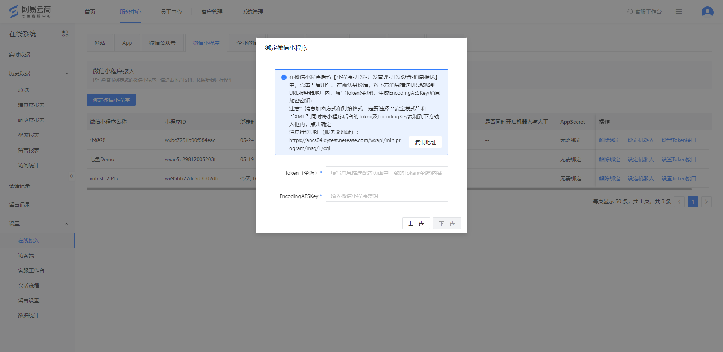Click 设定机器人 for 七鱼Demo row
This screenshot has width=723, height=352.
(641, 159)
